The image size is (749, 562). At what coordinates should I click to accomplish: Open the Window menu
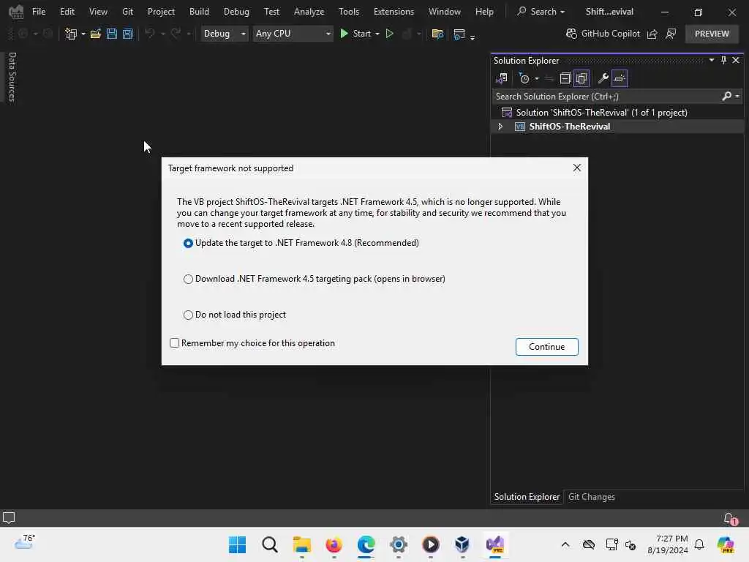point(444,12)
